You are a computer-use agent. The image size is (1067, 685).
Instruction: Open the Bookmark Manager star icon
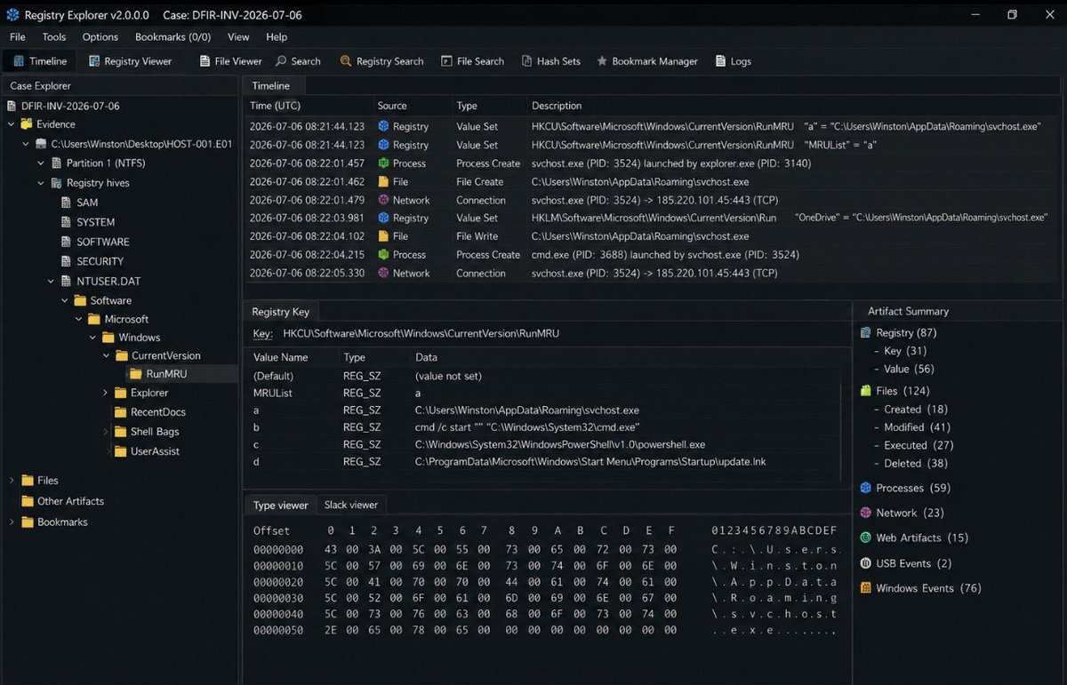602,61
